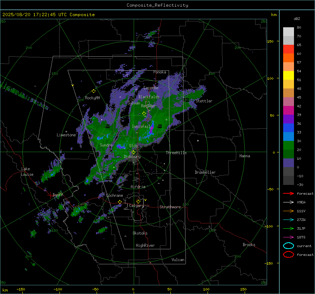Click the cyan 'current' ellipse in the legend

tap(288, 246)
